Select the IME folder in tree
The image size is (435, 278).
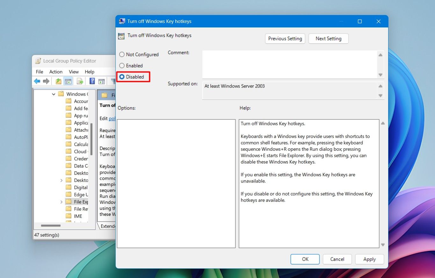coord(74,216)
